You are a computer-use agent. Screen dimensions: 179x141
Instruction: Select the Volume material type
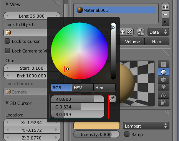(x=133, y=42)
